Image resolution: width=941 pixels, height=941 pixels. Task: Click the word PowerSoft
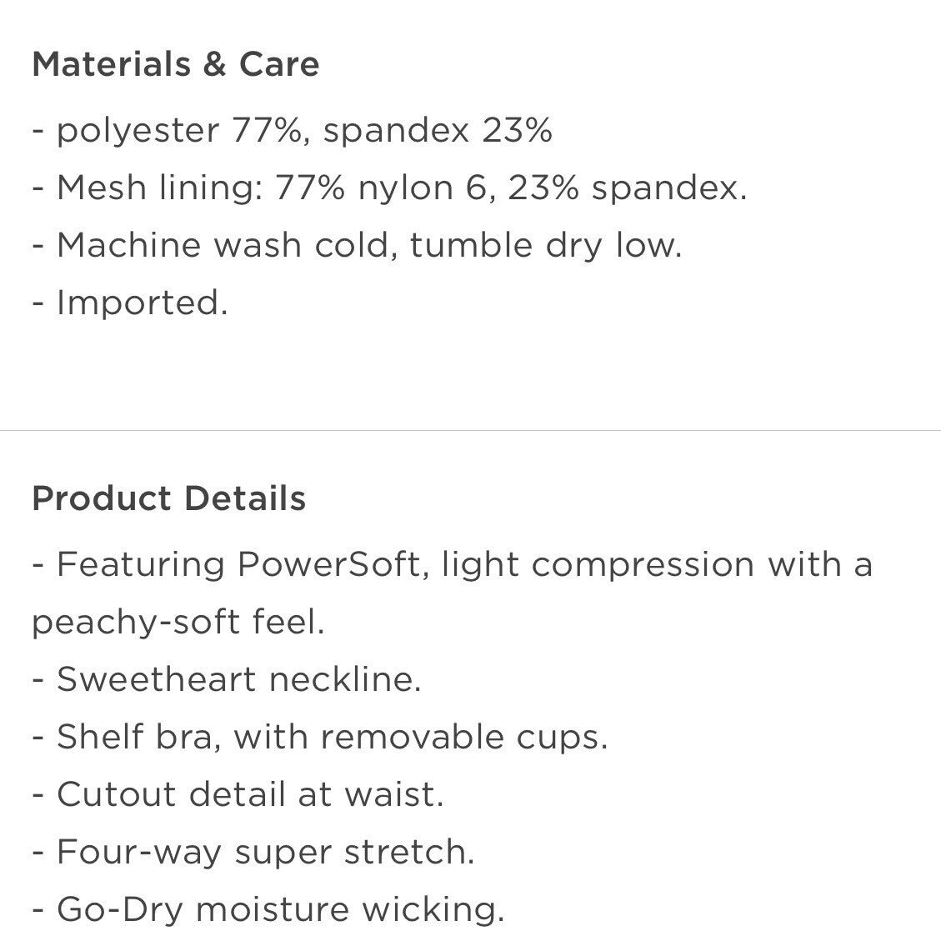[x=329, y=565]
